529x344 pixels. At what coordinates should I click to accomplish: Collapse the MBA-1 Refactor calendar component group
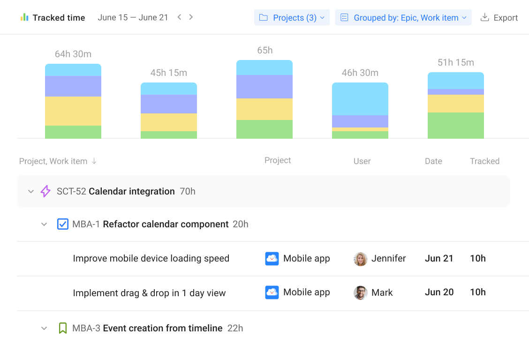coord(44,224)
